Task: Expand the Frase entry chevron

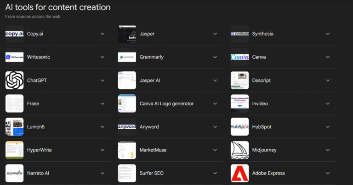Action: pos(102,103)
